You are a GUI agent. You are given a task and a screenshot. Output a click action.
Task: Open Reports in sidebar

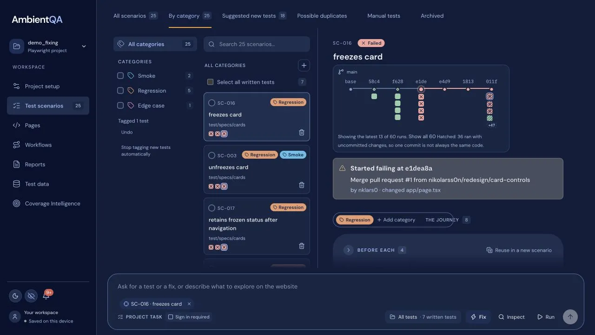coord(48,164)
